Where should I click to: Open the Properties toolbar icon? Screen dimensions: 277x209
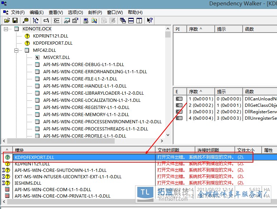pyautogui.click(x=75, y=20)
